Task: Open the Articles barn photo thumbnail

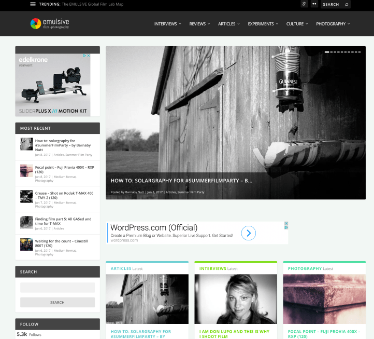Action: tap(147, 299)
